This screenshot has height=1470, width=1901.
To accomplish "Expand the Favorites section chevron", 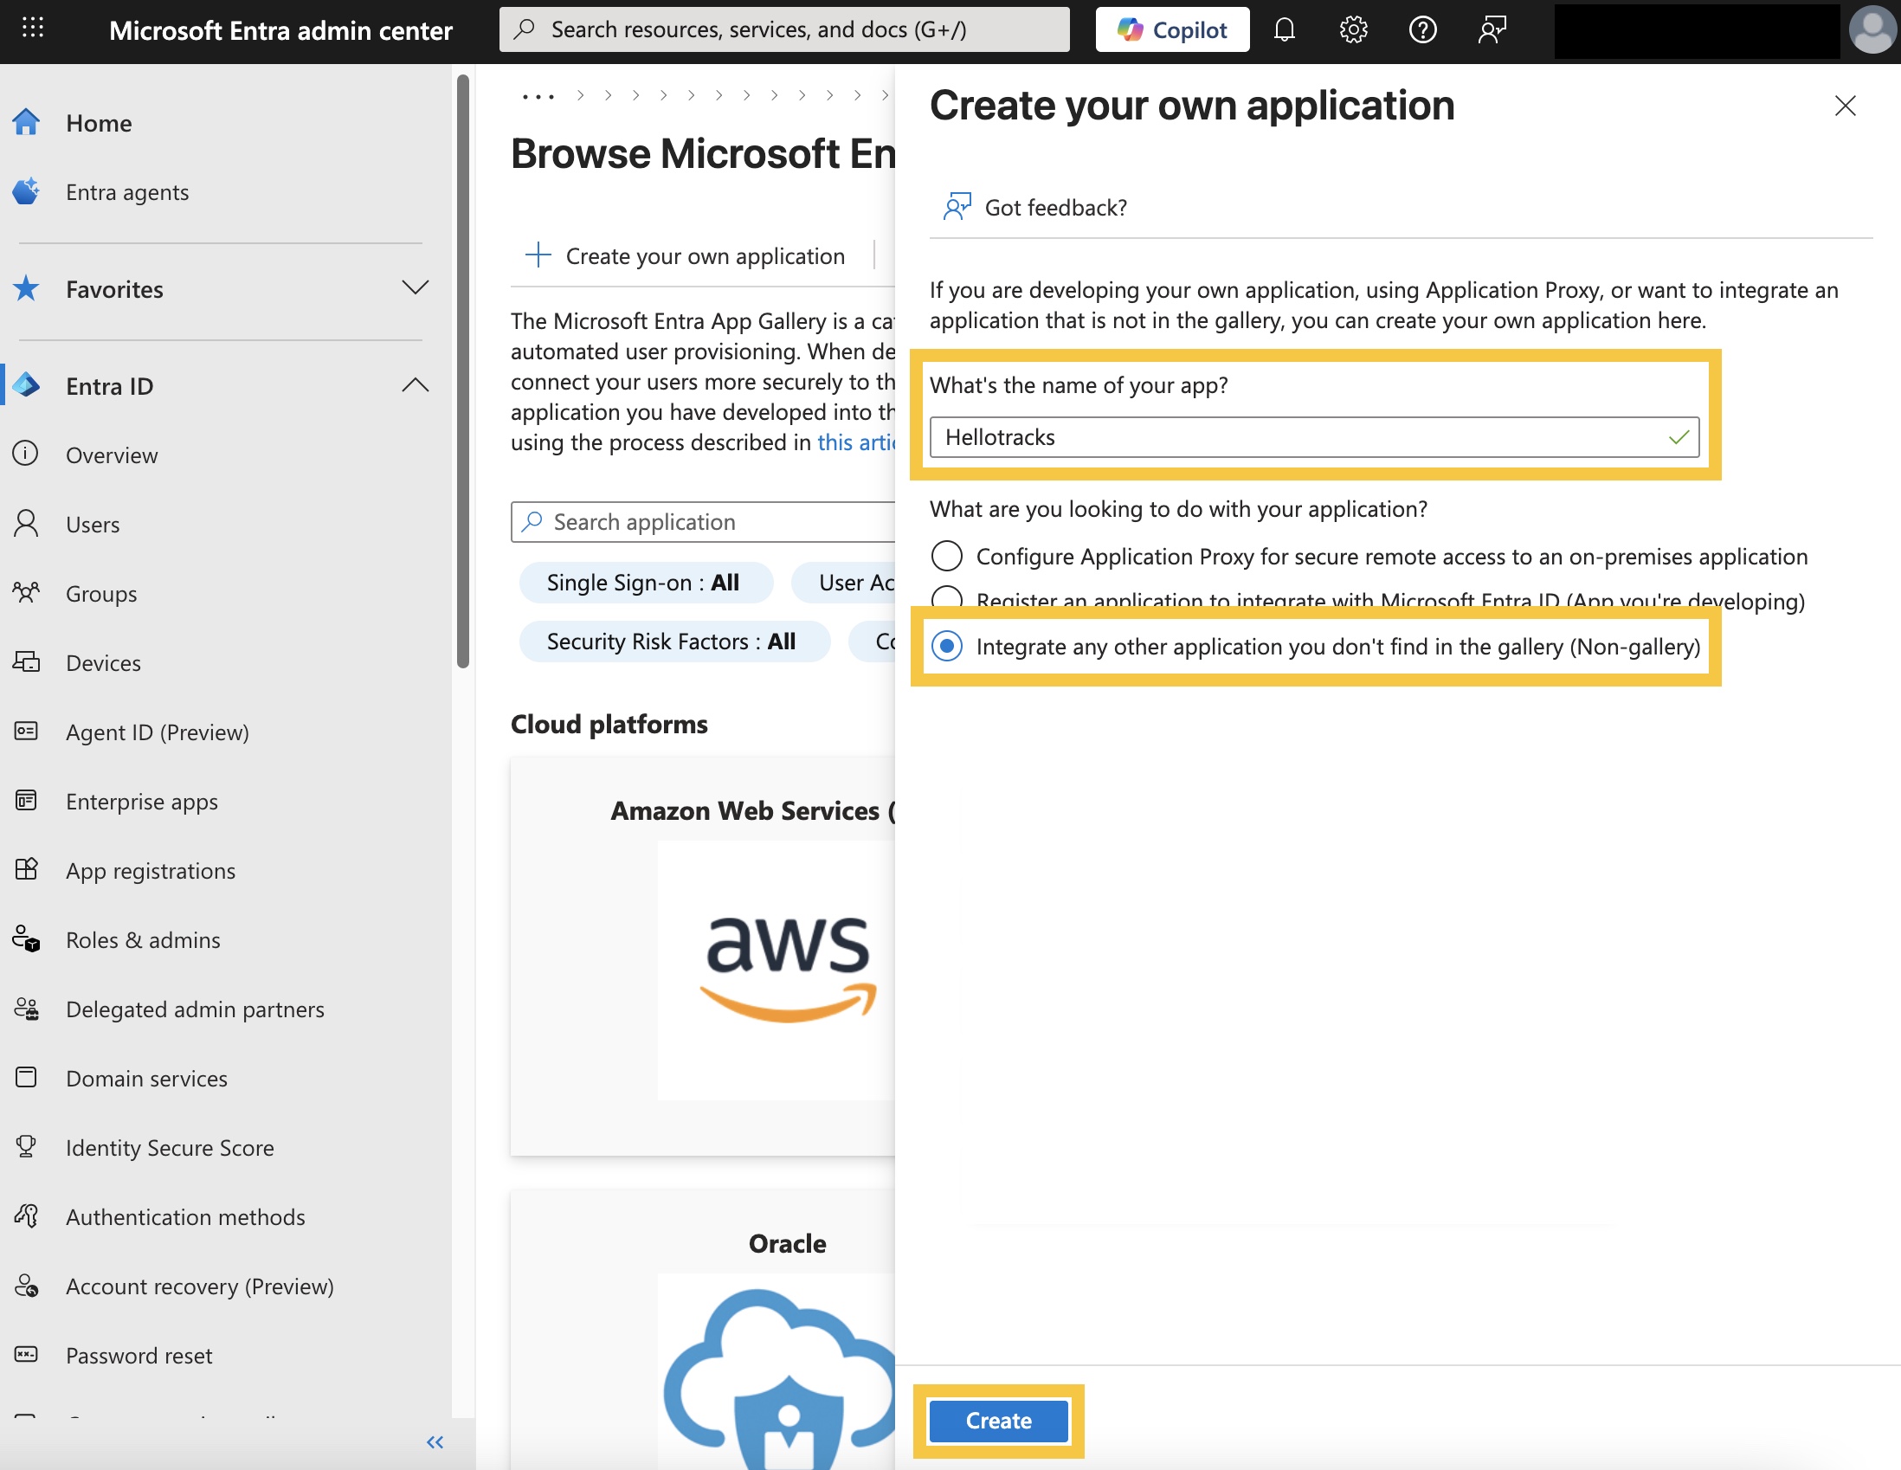I will [416, 288].
